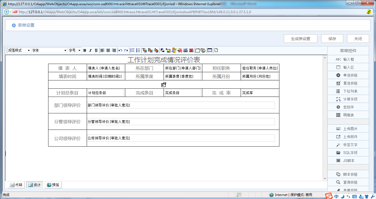Viewport: 376px width, 199px height.
Task: Switch to the 代码 code tab
Action: click(x=16, y=185)
